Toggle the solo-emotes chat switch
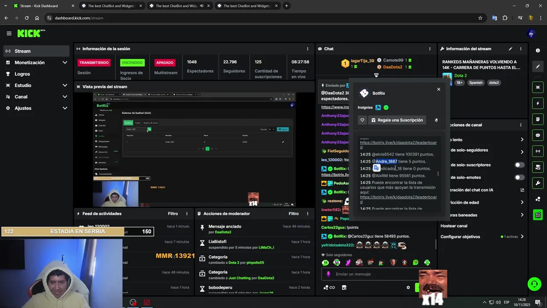Image resolution: width=547 pixels, height=308 pixels. [520, 178]
